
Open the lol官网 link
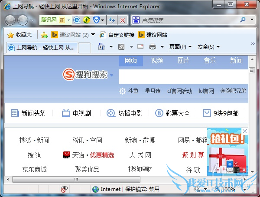(x=206, y=91)
